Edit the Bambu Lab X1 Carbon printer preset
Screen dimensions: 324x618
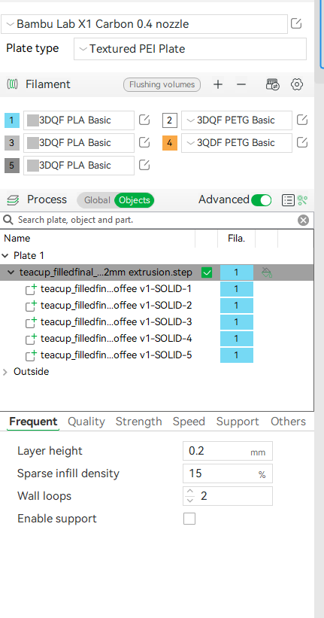click(296, 24)
